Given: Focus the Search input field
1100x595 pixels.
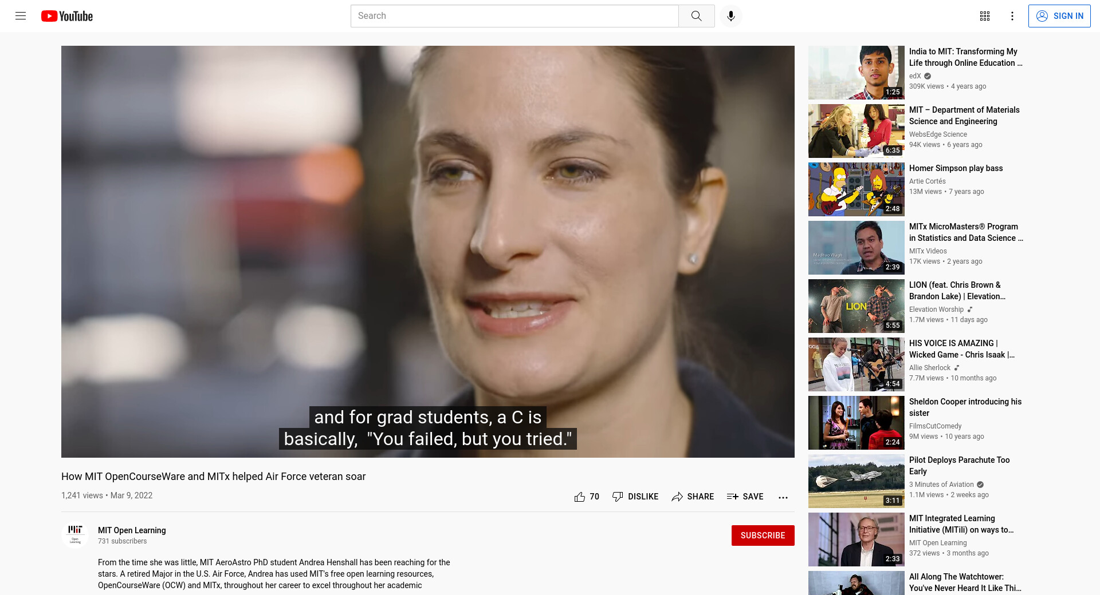Looking at the screenshot, I should click(x=514, y=16).
